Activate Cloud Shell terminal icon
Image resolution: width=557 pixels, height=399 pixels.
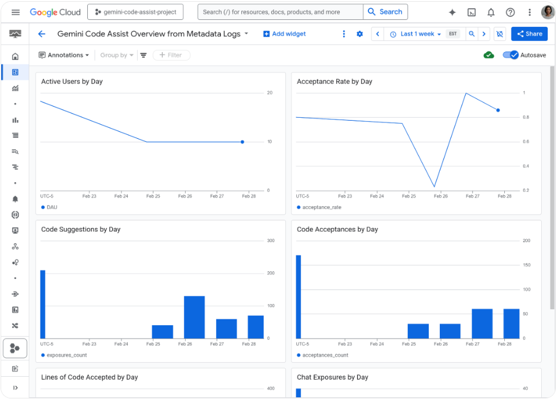tap(471, 12)
